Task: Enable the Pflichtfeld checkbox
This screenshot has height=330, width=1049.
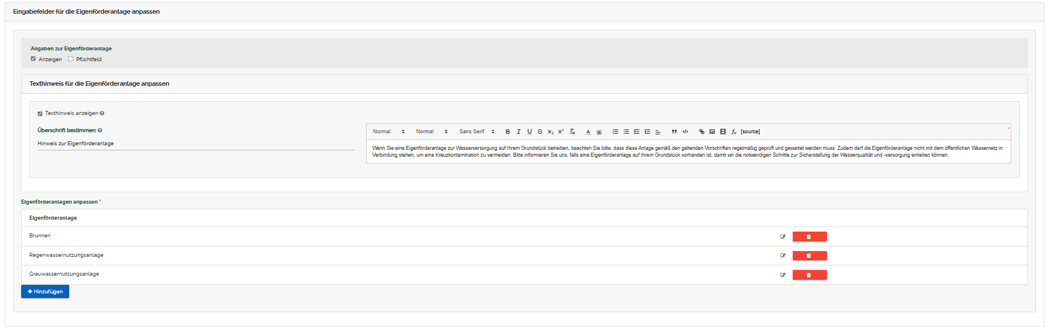Action: (71, 59)
